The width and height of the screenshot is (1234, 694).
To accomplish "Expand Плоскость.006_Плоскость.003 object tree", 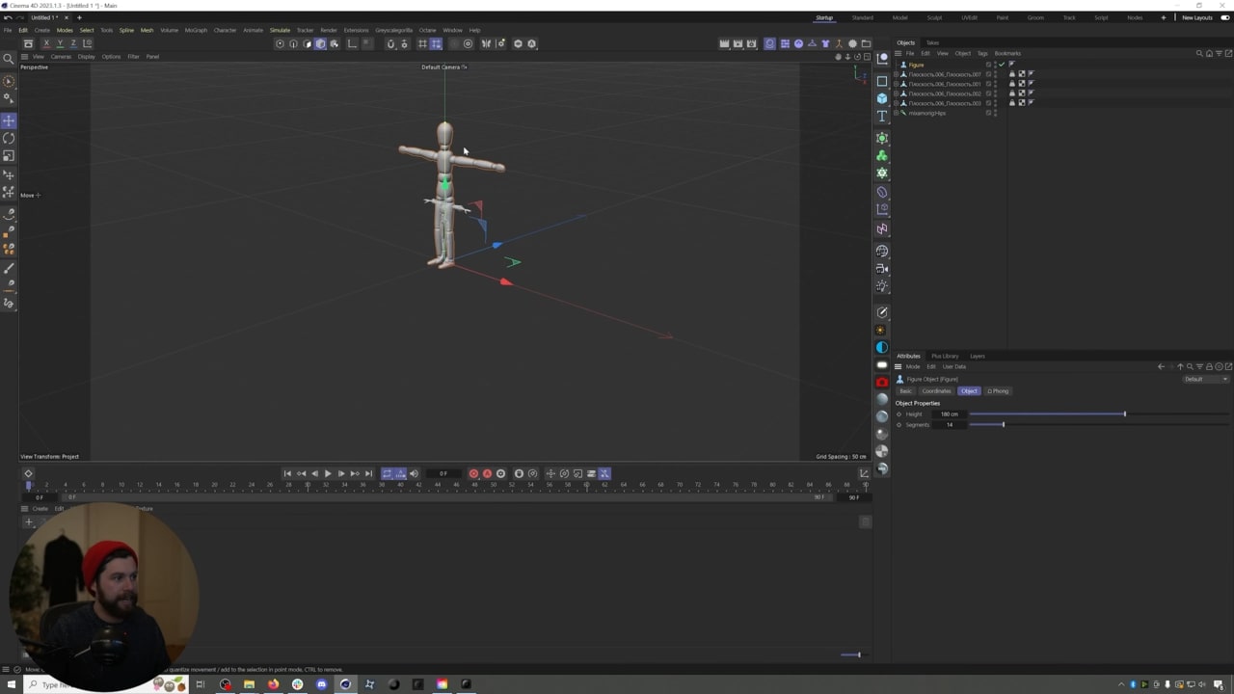I will pyautogui.click(x=897, y=103).
